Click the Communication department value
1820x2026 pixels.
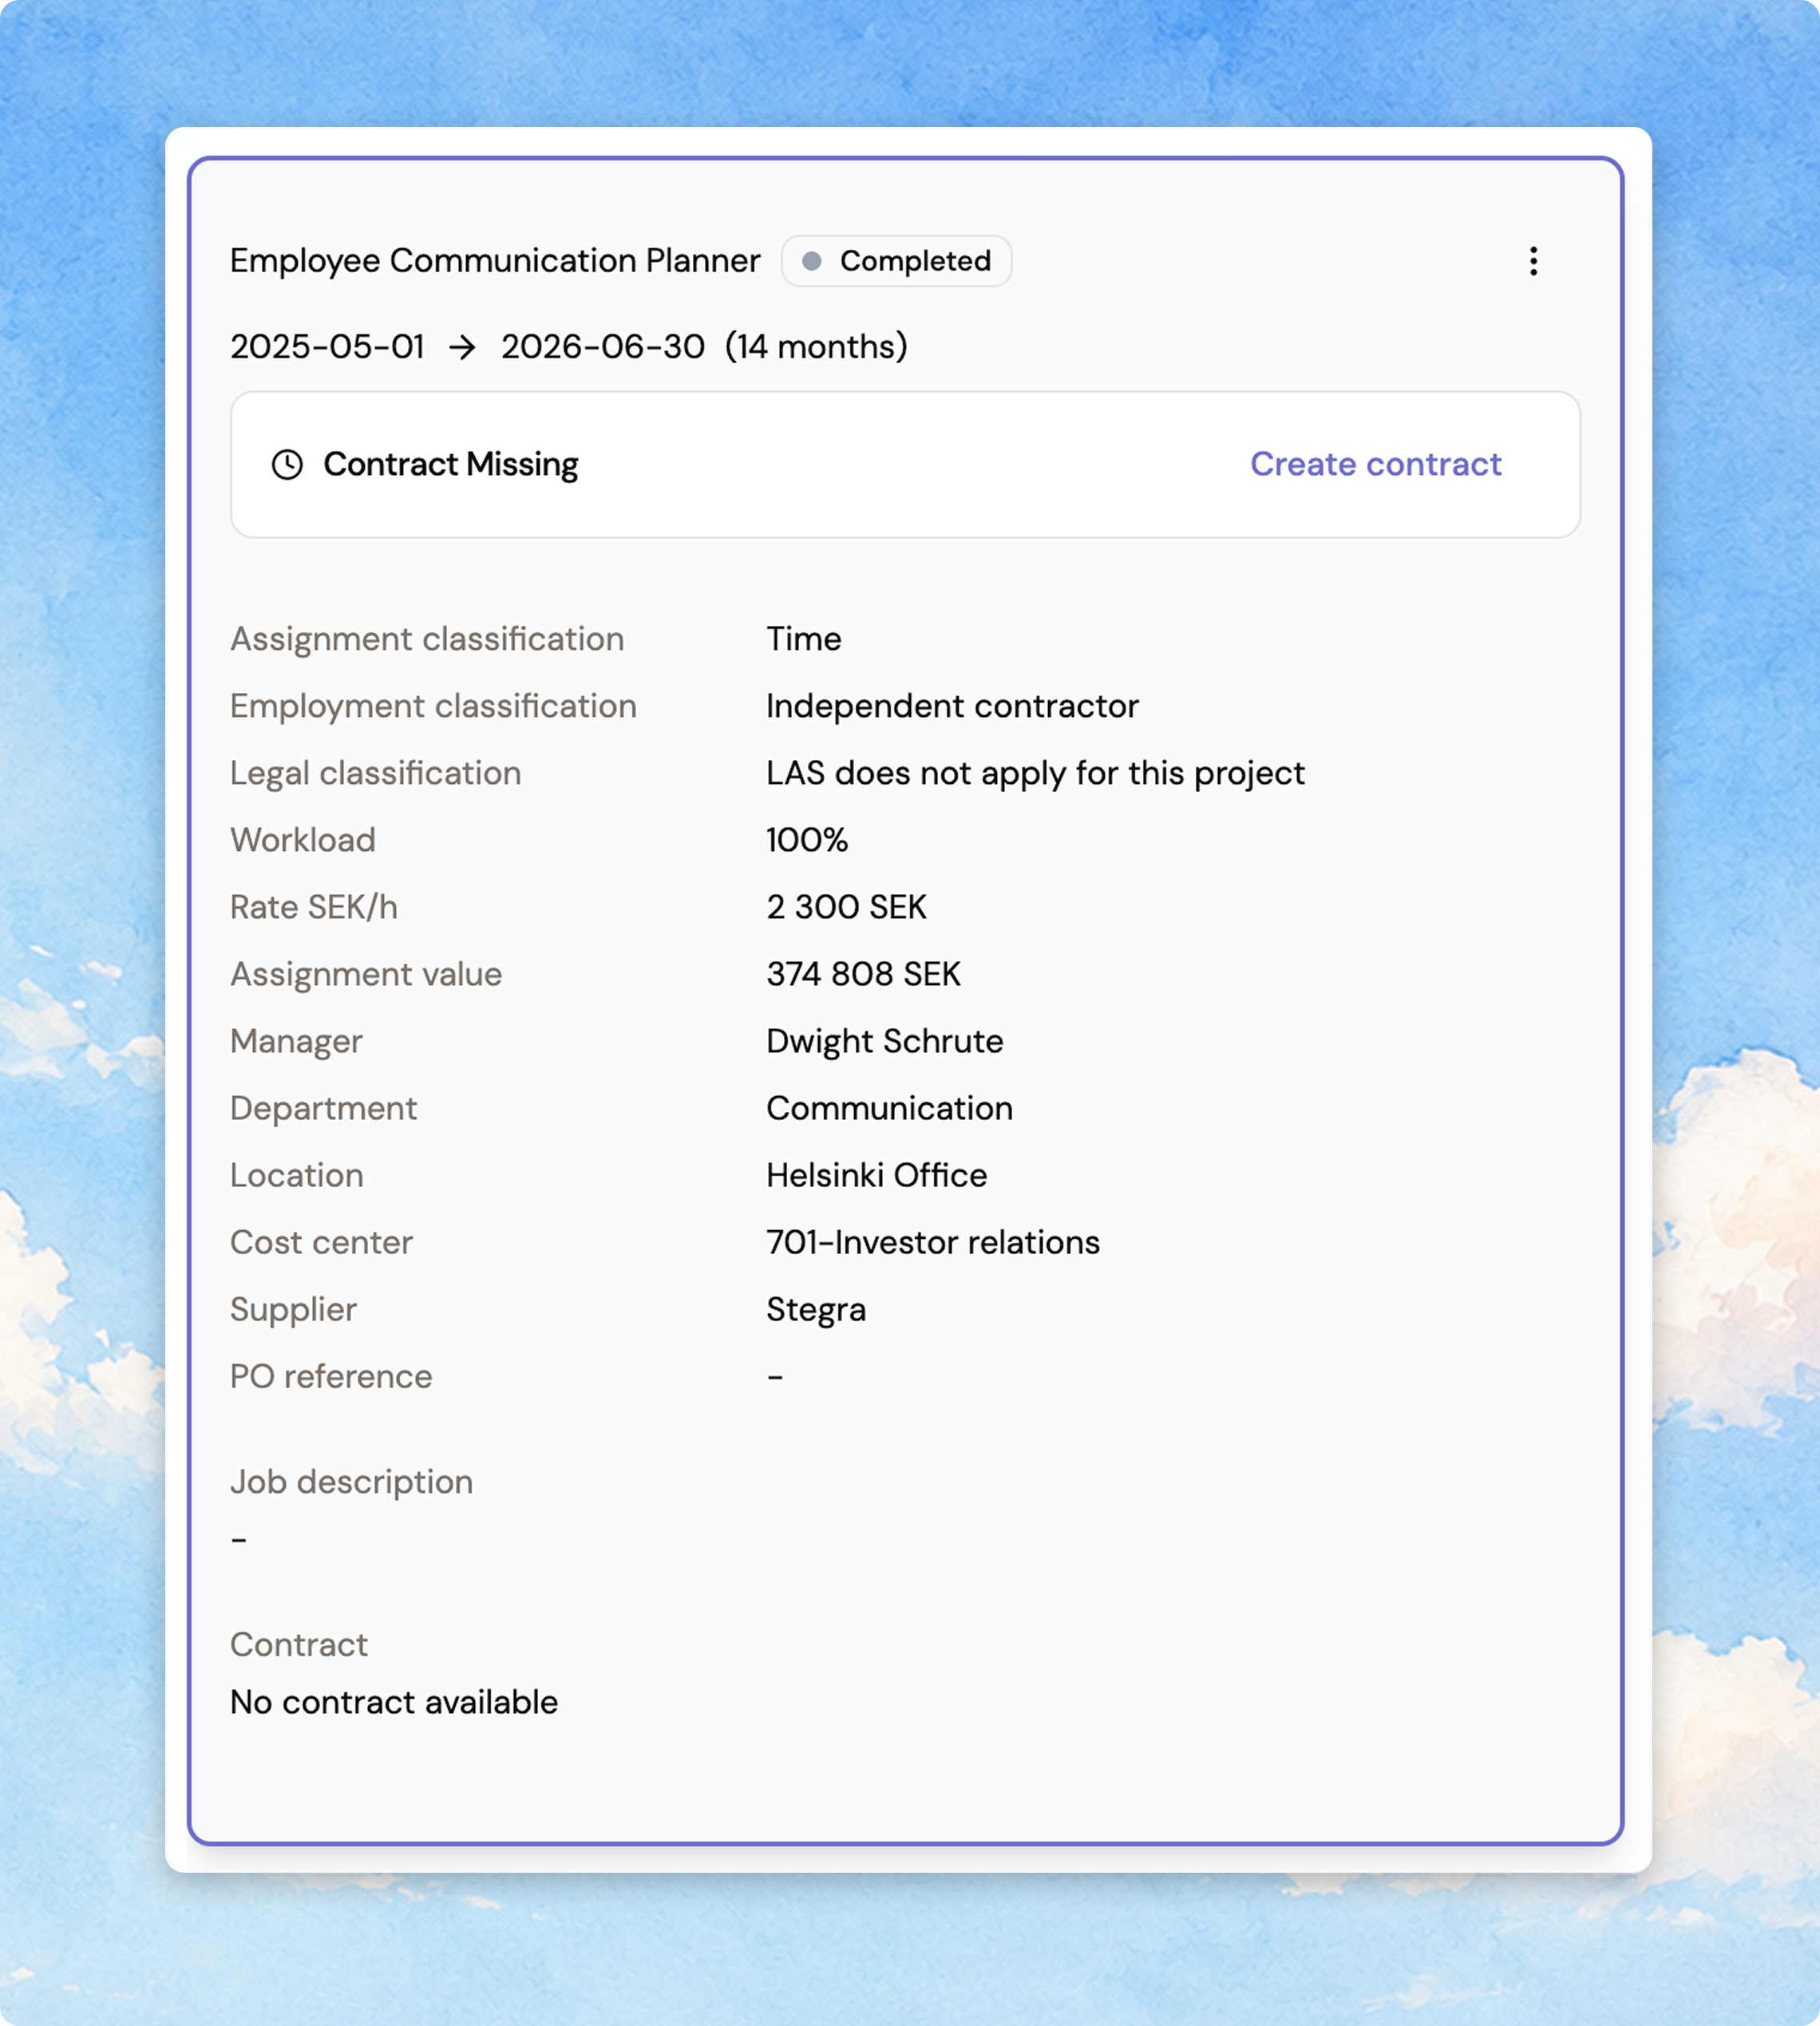[889, 1108]
